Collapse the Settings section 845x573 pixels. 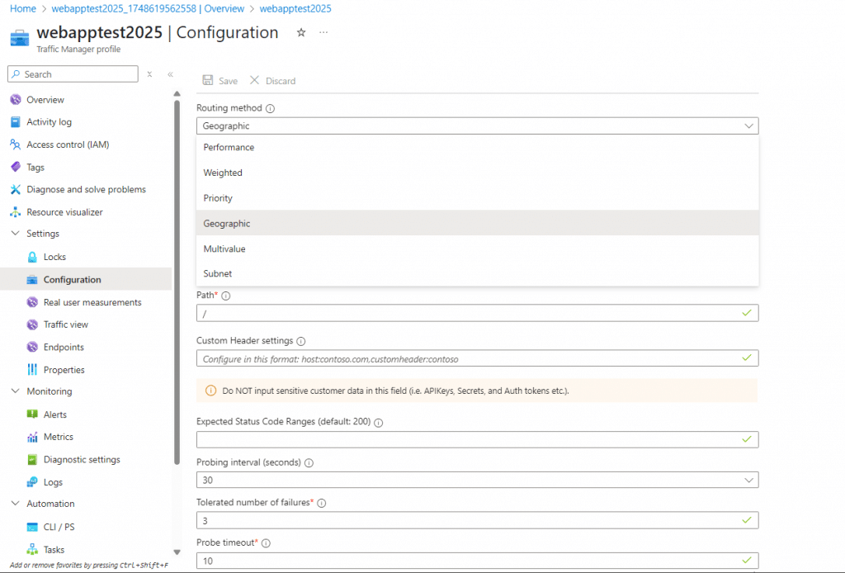15,234
